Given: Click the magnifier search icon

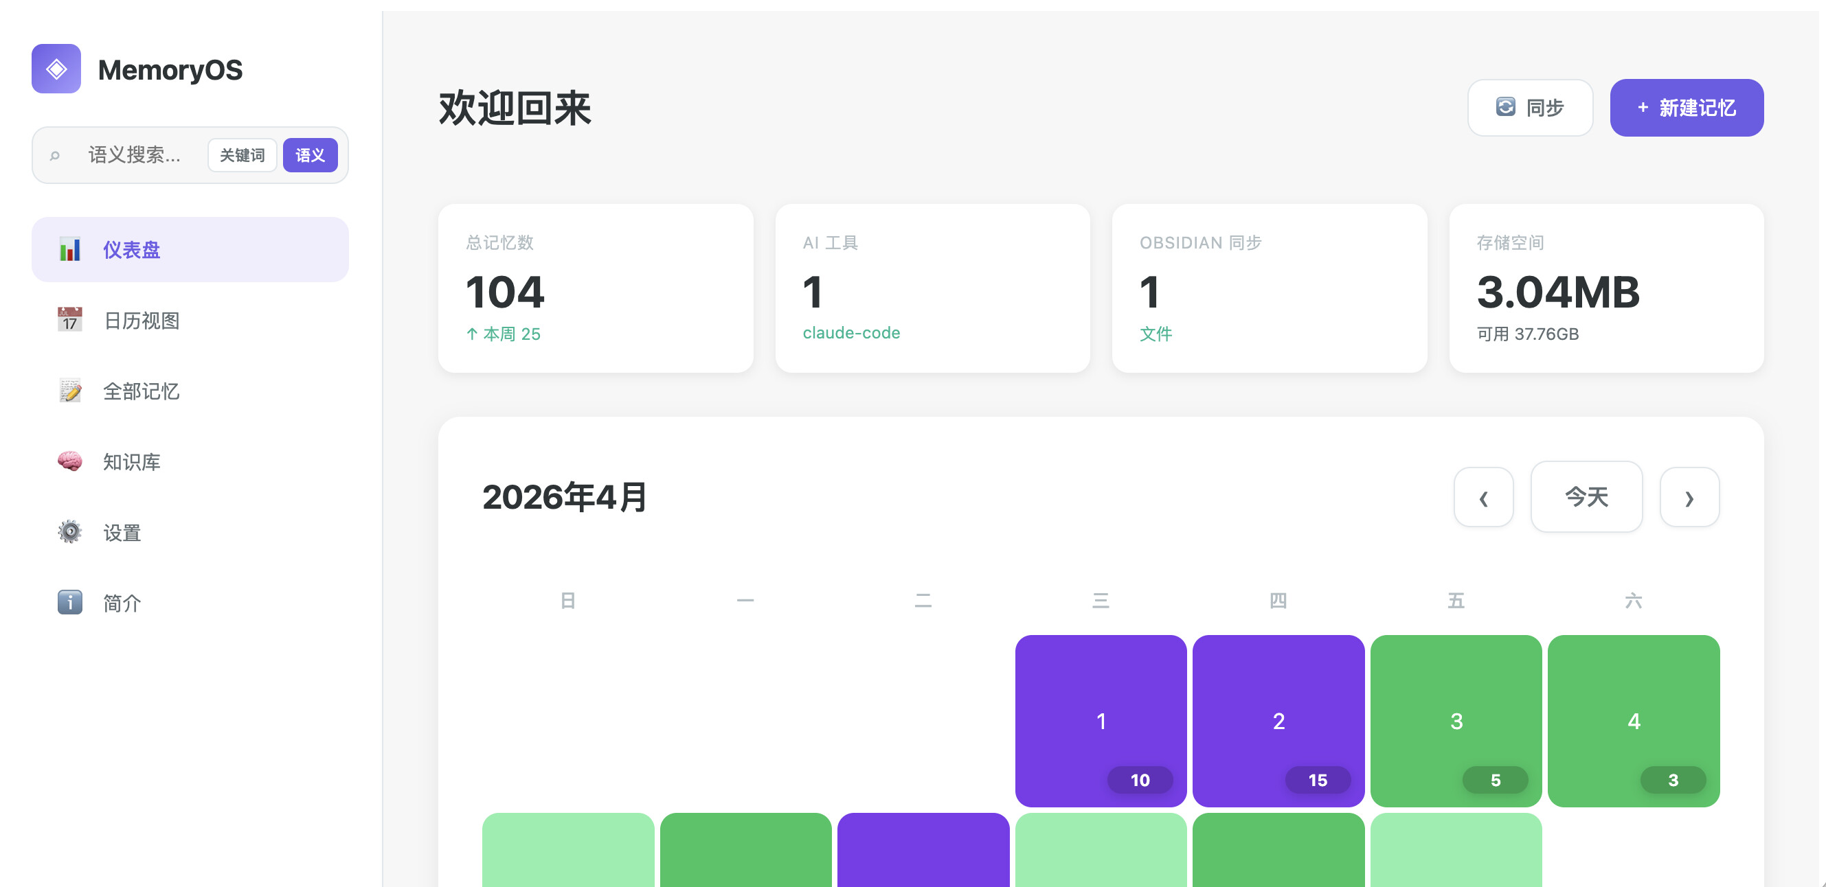Looking at the screenshot, I should [54, 155].
